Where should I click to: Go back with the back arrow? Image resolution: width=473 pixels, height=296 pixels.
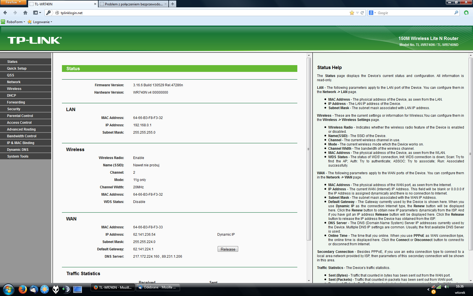tap(5, 13)
